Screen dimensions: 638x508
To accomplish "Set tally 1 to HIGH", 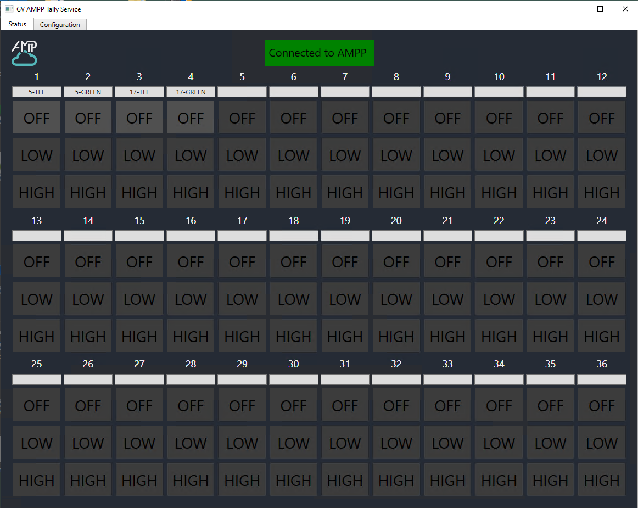I will click(37, 192).
